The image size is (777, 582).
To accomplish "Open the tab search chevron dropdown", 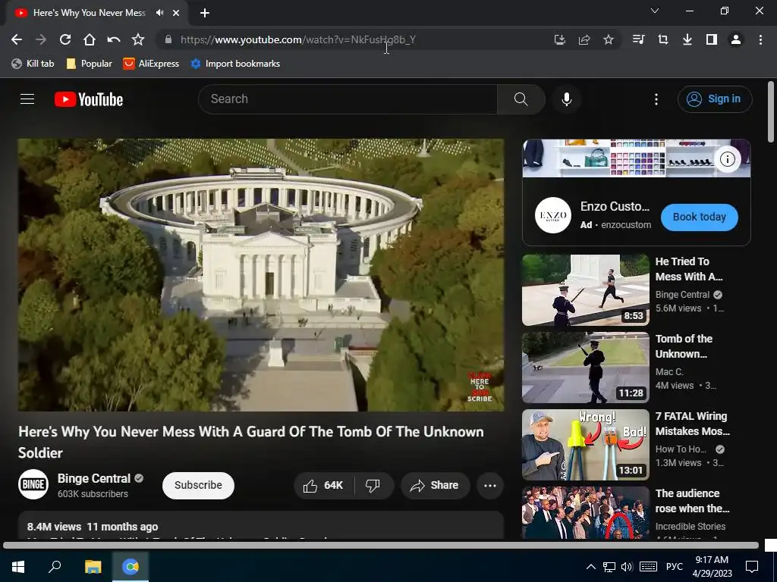I will coord(655,11).
